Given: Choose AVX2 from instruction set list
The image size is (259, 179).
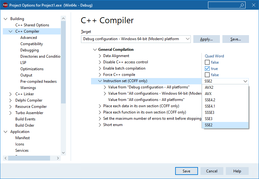Looking at the screenshot, I should [x=225, y=87].
